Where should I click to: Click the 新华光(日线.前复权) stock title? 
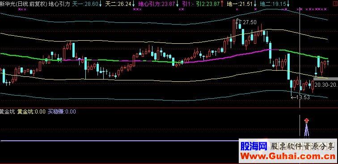[x=24, y=4]
